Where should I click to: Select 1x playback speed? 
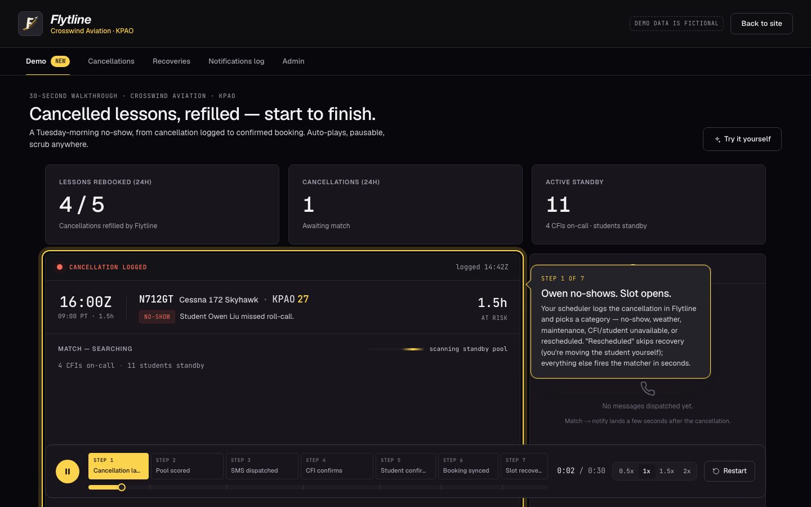pyautogui.click(x=647, y=471)
